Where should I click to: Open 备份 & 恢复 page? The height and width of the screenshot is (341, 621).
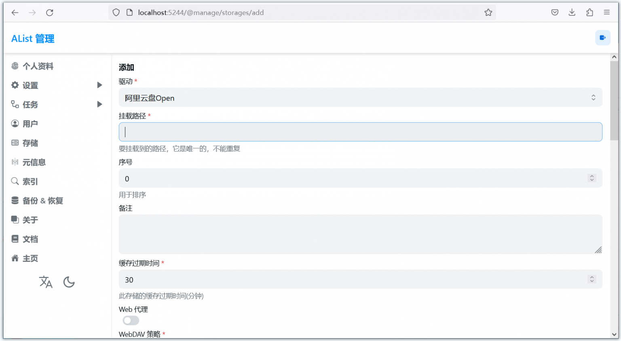(42, 201)
